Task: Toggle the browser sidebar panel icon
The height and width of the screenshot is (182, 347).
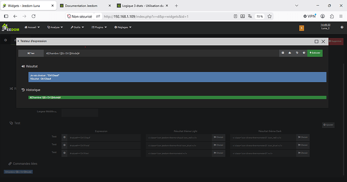Action: click(x=6, y=17)
